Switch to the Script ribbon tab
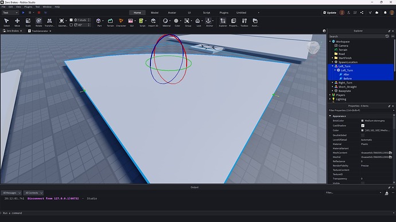 (207, 13)
